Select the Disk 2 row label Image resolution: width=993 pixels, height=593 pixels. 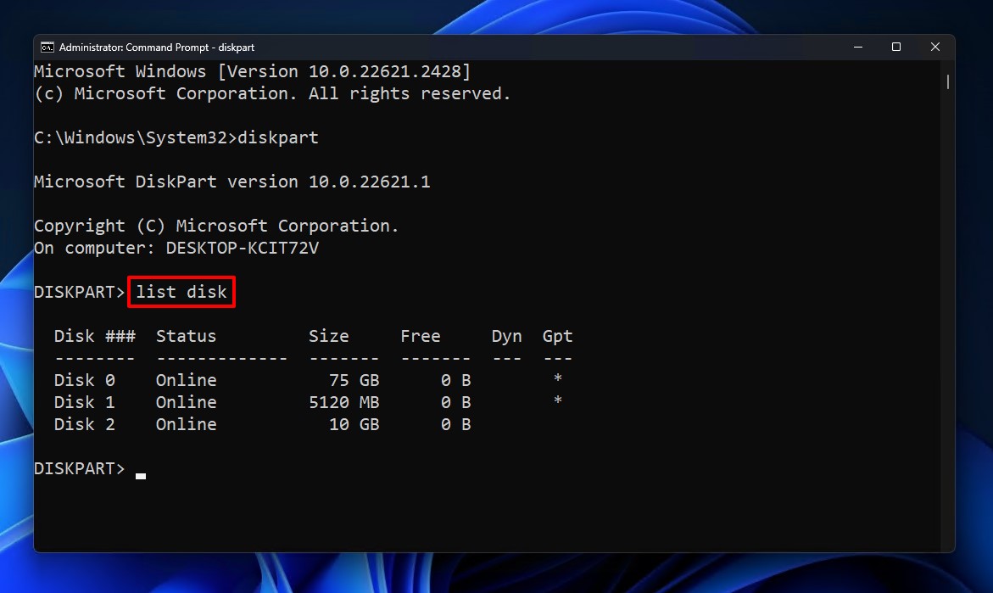coord(84,424)
